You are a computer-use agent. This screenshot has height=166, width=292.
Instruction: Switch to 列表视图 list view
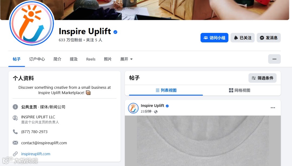pyautogui.click(x=166, y=90)
